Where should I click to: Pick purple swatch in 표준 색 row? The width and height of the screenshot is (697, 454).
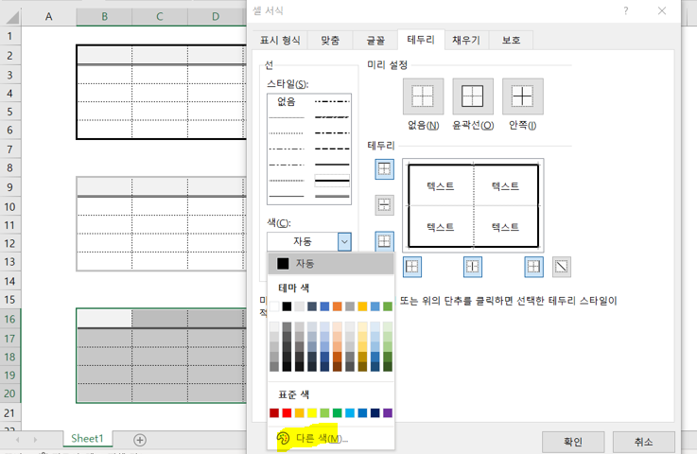tap(388, 413)
